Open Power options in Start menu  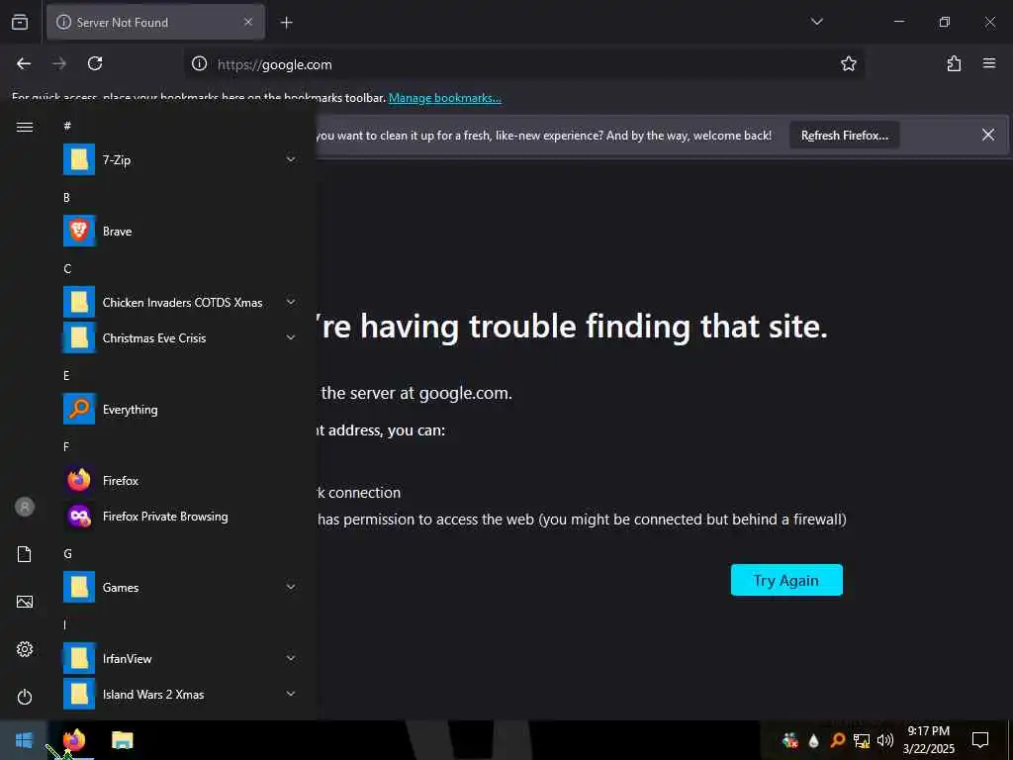25,697
